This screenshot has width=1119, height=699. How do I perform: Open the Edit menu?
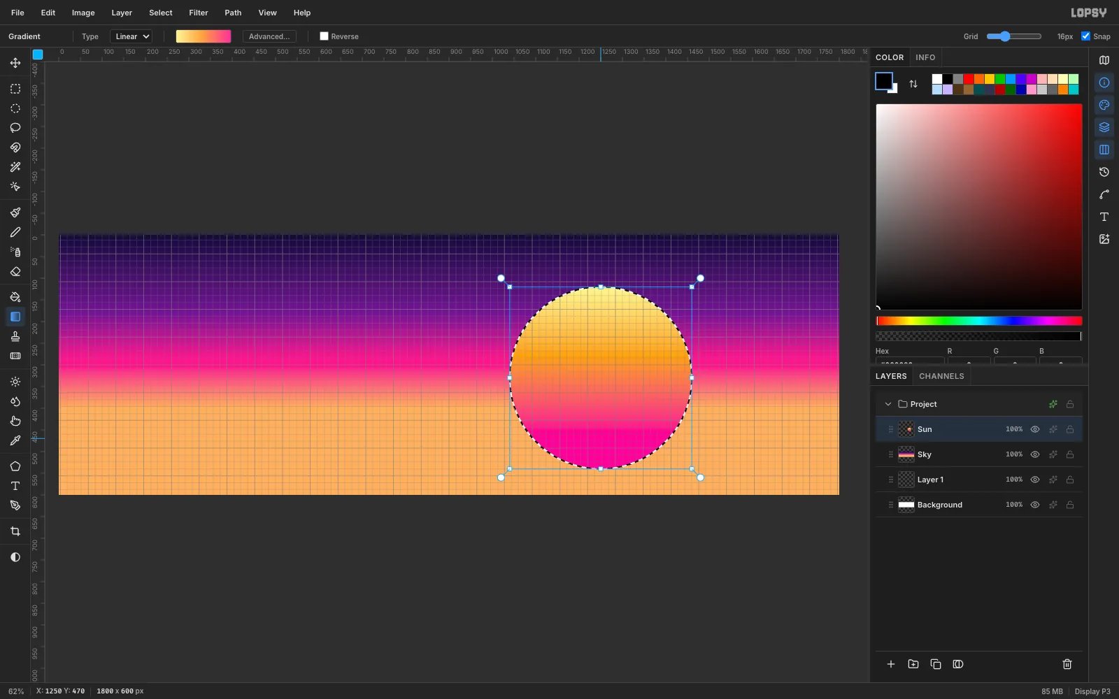(x=48, y=13)
